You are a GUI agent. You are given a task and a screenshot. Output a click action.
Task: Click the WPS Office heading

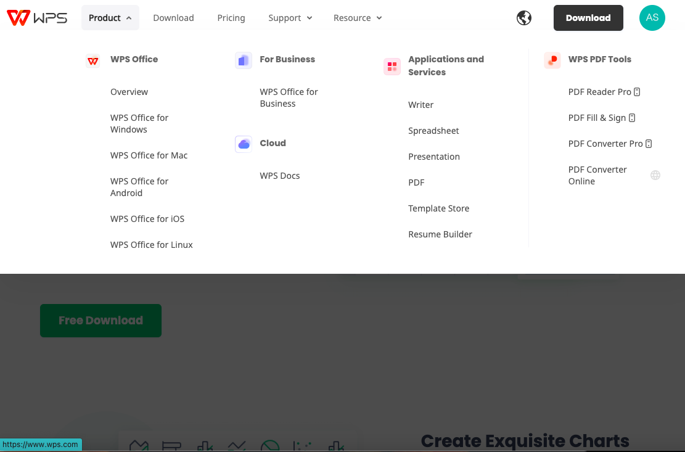click(x=134, y=59)
